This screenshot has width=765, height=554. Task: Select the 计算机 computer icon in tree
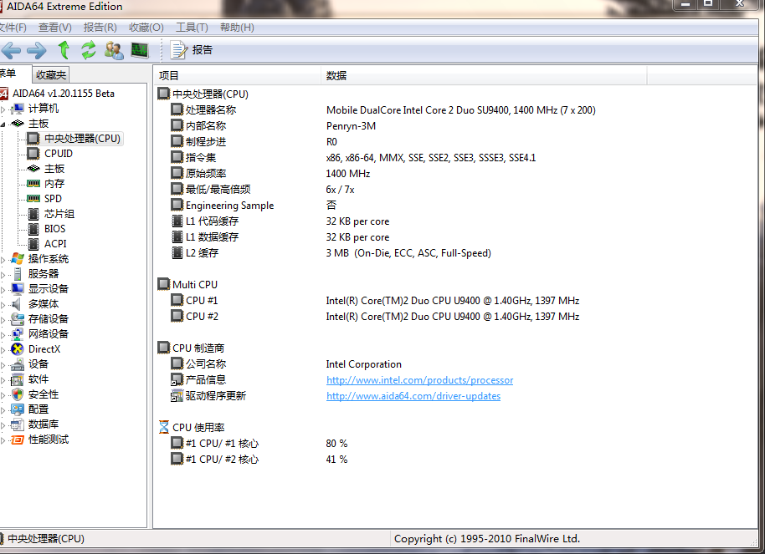pyautogui.click(x=18, y=108)
